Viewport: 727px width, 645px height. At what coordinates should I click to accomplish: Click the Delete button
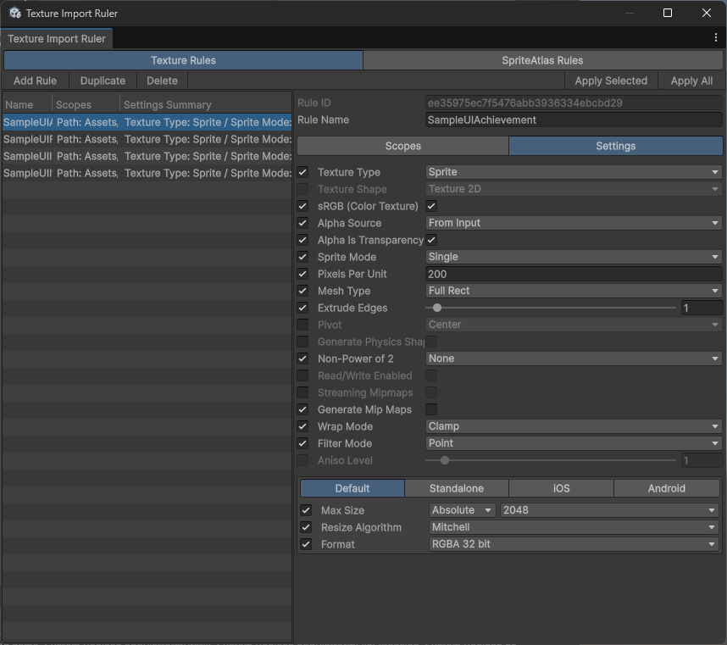pyautogui.click(x=163, y=81)
